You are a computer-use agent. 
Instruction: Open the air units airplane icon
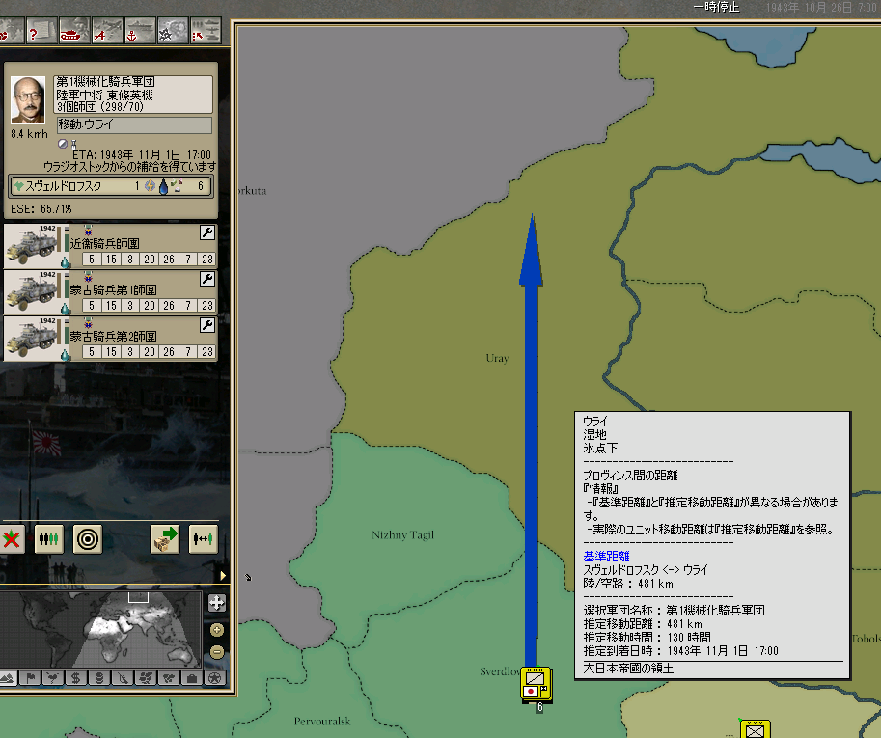coord(107,32)
